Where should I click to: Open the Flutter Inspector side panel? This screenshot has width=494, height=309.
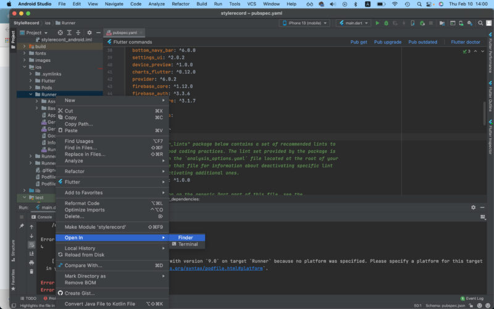(x=490, y=137)
